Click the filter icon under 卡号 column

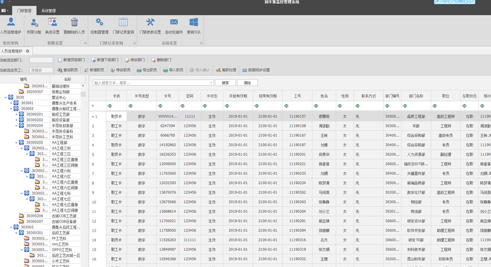(x=160, y=106)
